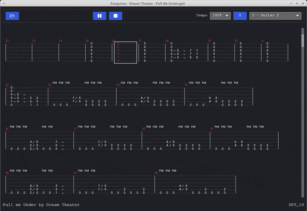307x211 pixels.
Task: Jump to measure 22 in the tab
Action: click(x=18, y=53)
